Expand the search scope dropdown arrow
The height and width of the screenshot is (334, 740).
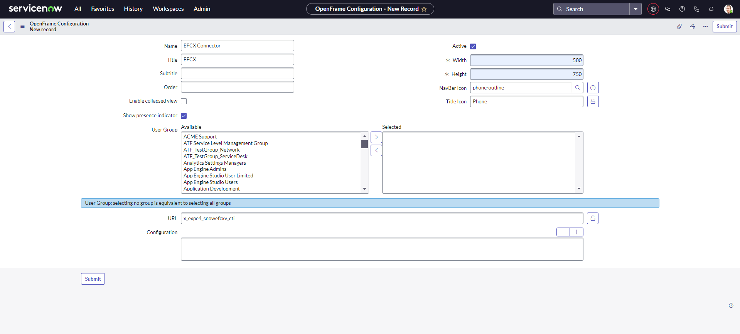635,9
